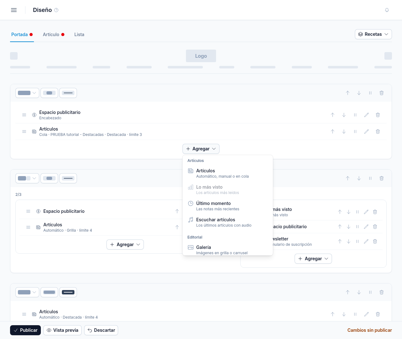Select first section's width style button
Screen dimensions: 402x339
(x=49, y=93)
